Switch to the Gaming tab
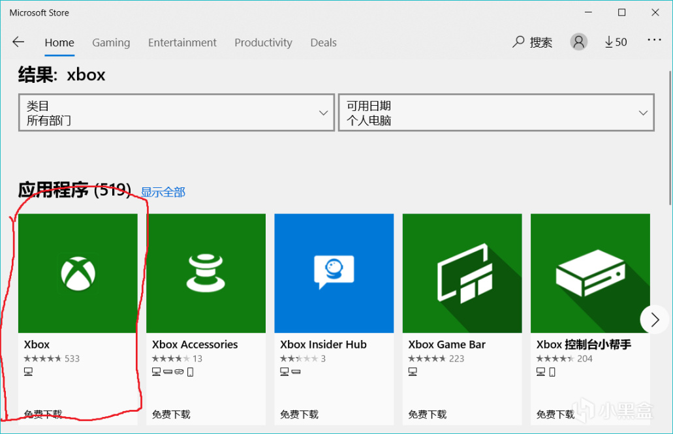The width and height of the screenshot is (673, 434). tap(111, 42)
